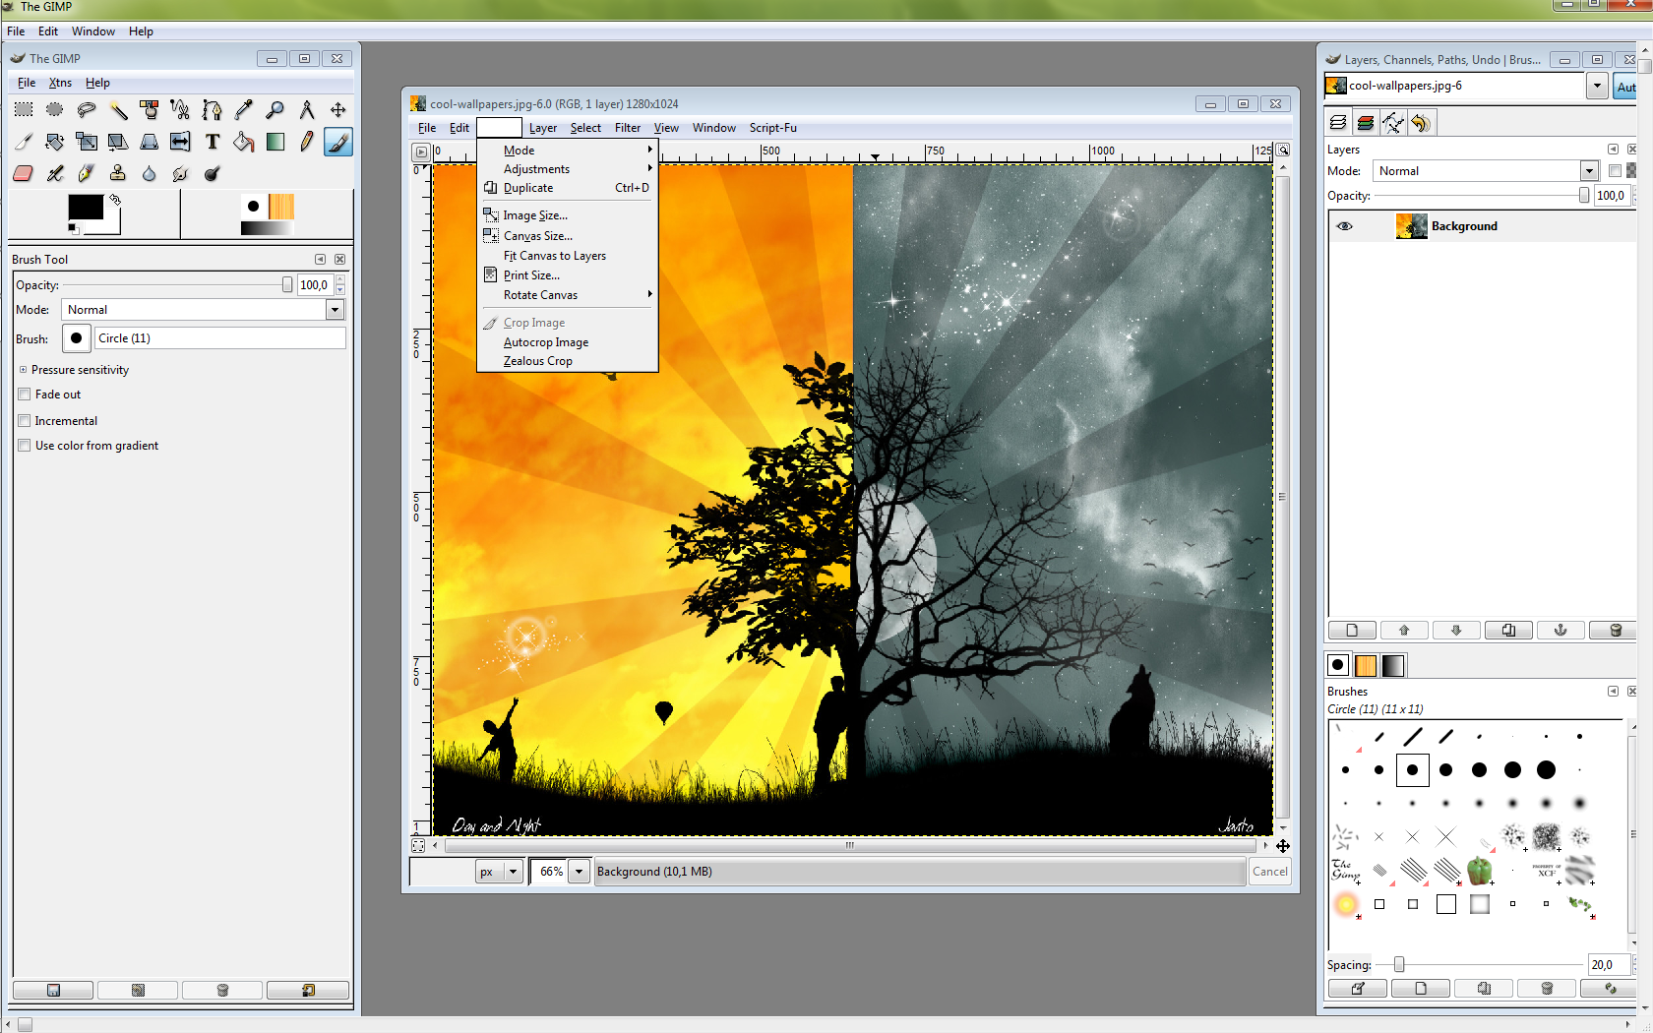This screenshot has width=1653, height=1033.
Task: Hide the Background layer via eye icon
Action: pyautogui.click(x=1345, y=226)
